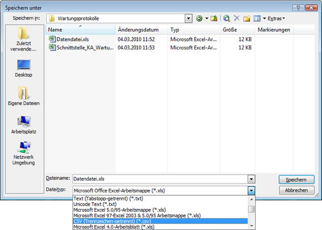The height and width of the screenshot is (230, 322).
Task: Open the Extras menu
Action: (276, 18)
